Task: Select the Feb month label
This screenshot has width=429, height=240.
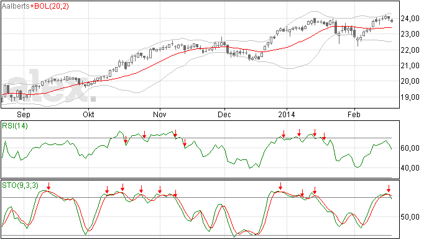Action: click(354, 114)
